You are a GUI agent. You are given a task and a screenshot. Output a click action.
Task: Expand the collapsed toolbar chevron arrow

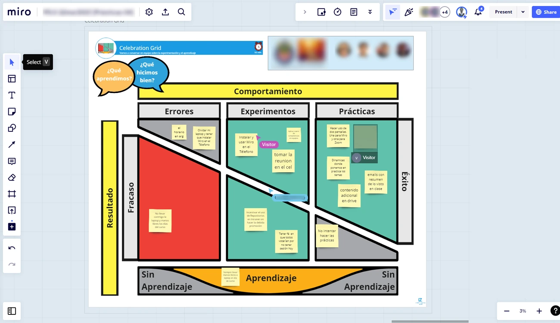[x=305, y=12]
